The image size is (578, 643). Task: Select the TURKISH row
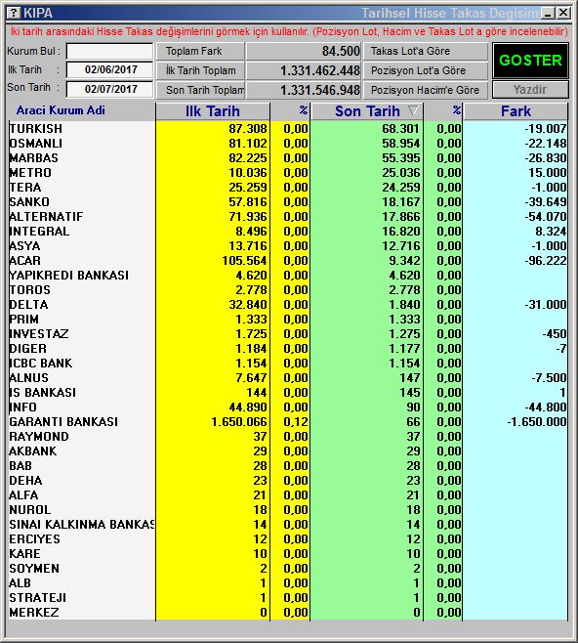(288, 129)
